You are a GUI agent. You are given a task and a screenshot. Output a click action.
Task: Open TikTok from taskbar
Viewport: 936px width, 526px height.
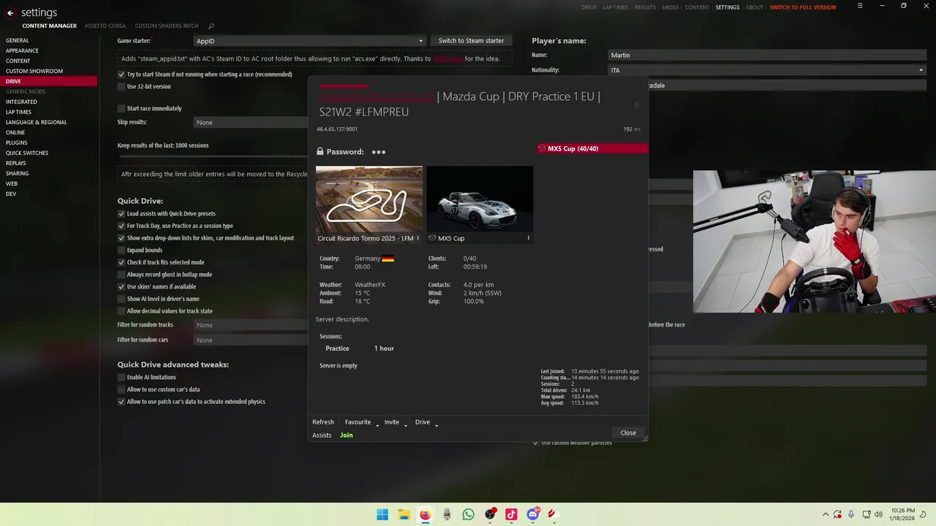[x=511, y=514]
